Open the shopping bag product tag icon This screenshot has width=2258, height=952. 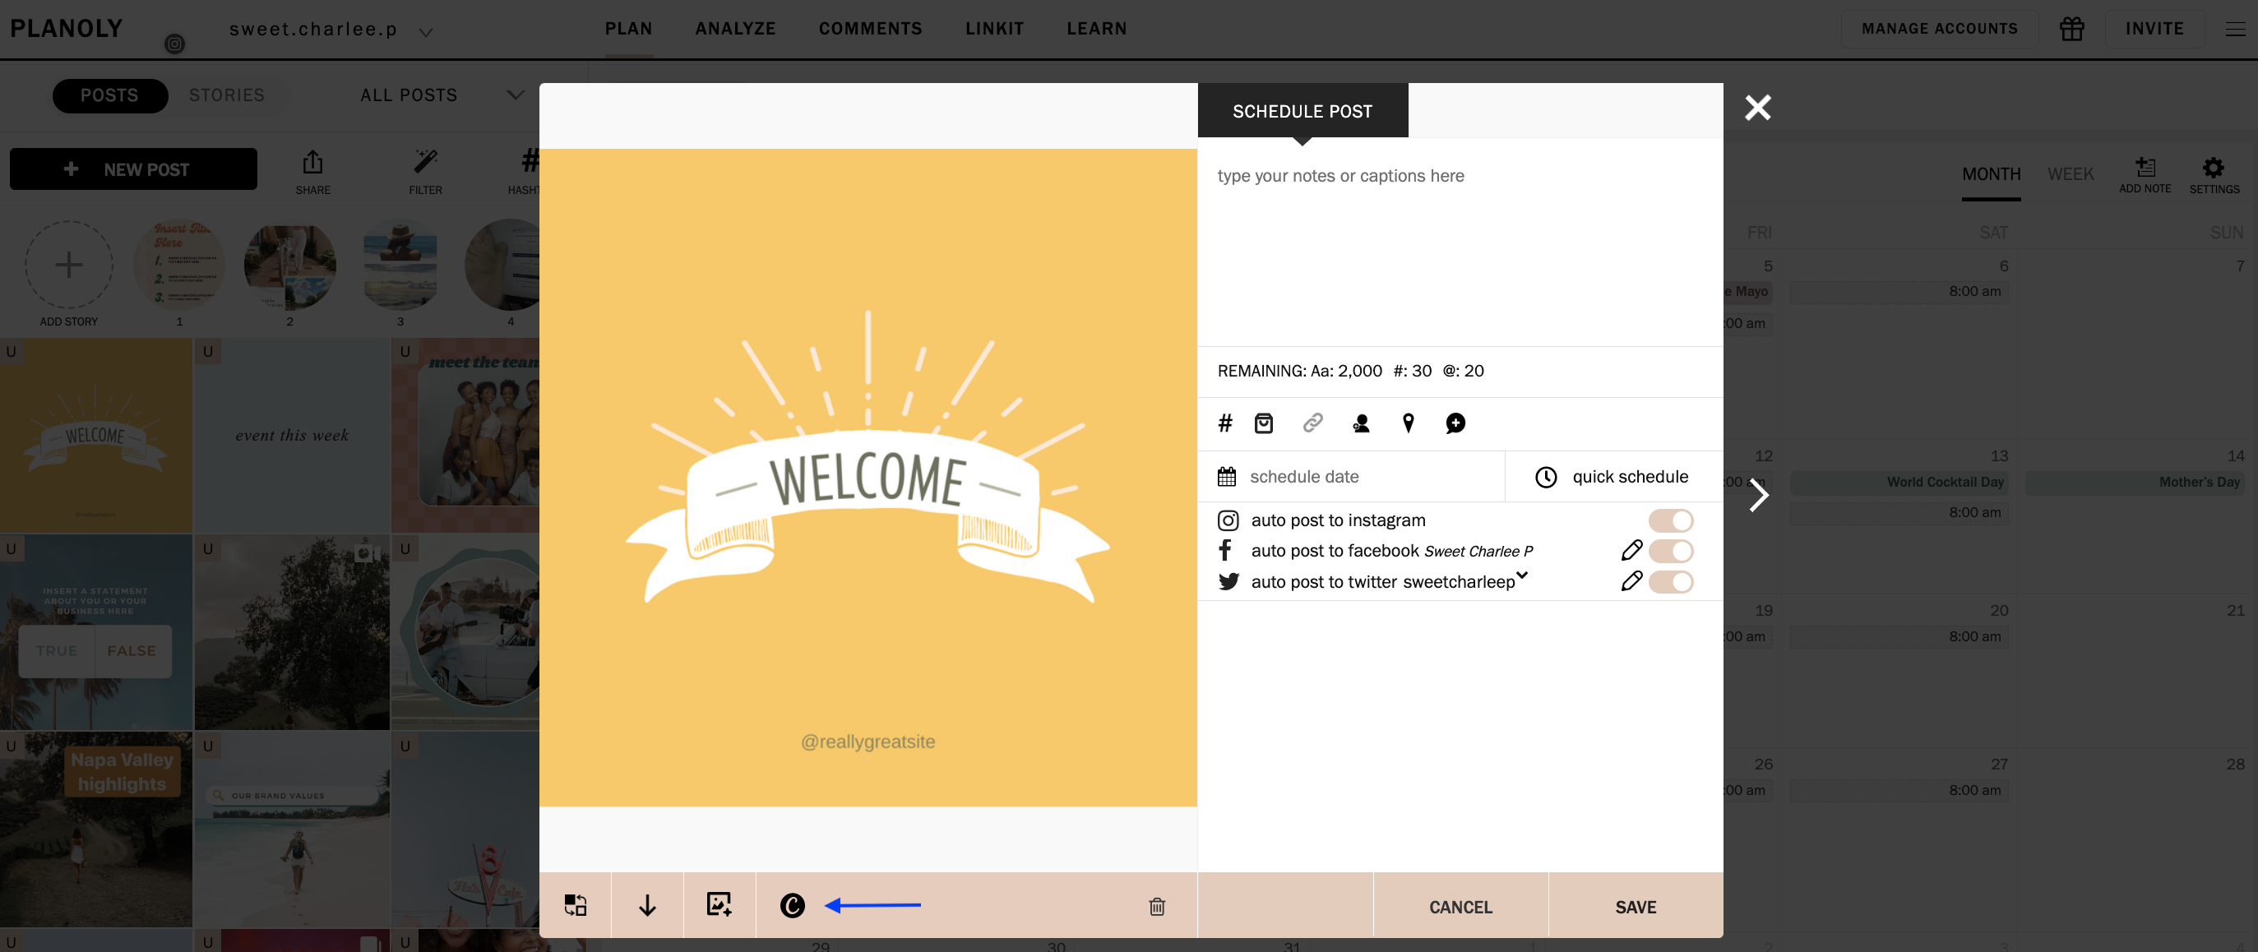click(x=1263, y=423)
